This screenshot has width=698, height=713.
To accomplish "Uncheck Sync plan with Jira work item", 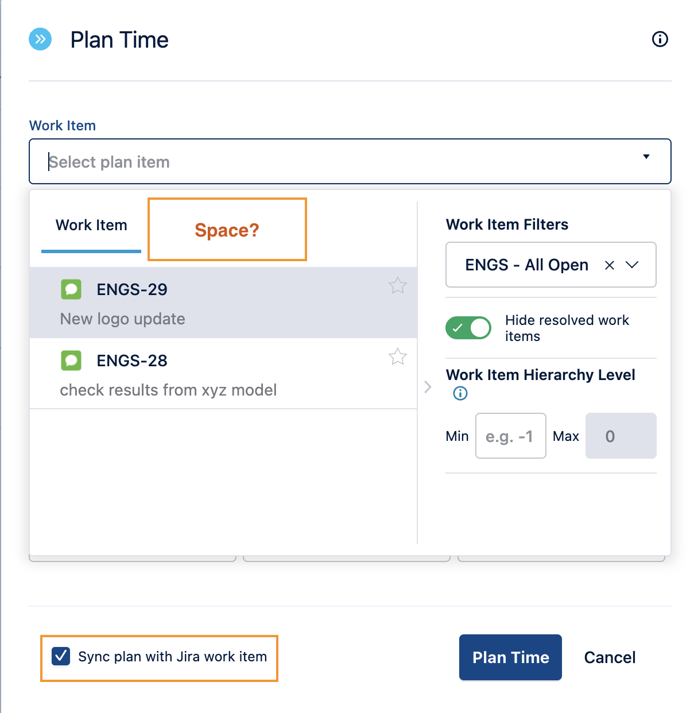I will pos(61,656).
